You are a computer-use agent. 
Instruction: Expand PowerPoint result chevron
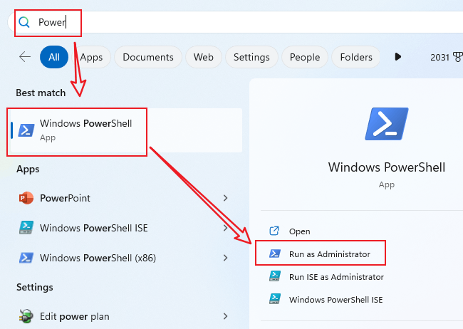(225, 198)
